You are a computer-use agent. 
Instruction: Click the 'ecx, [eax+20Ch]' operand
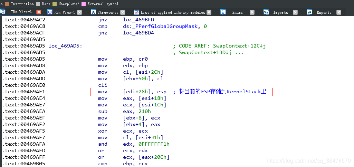click(146, 157)
